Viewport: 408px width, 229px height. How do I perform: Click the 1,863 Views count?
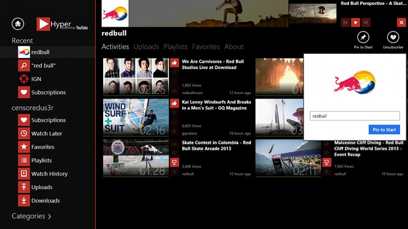[192, 85]
